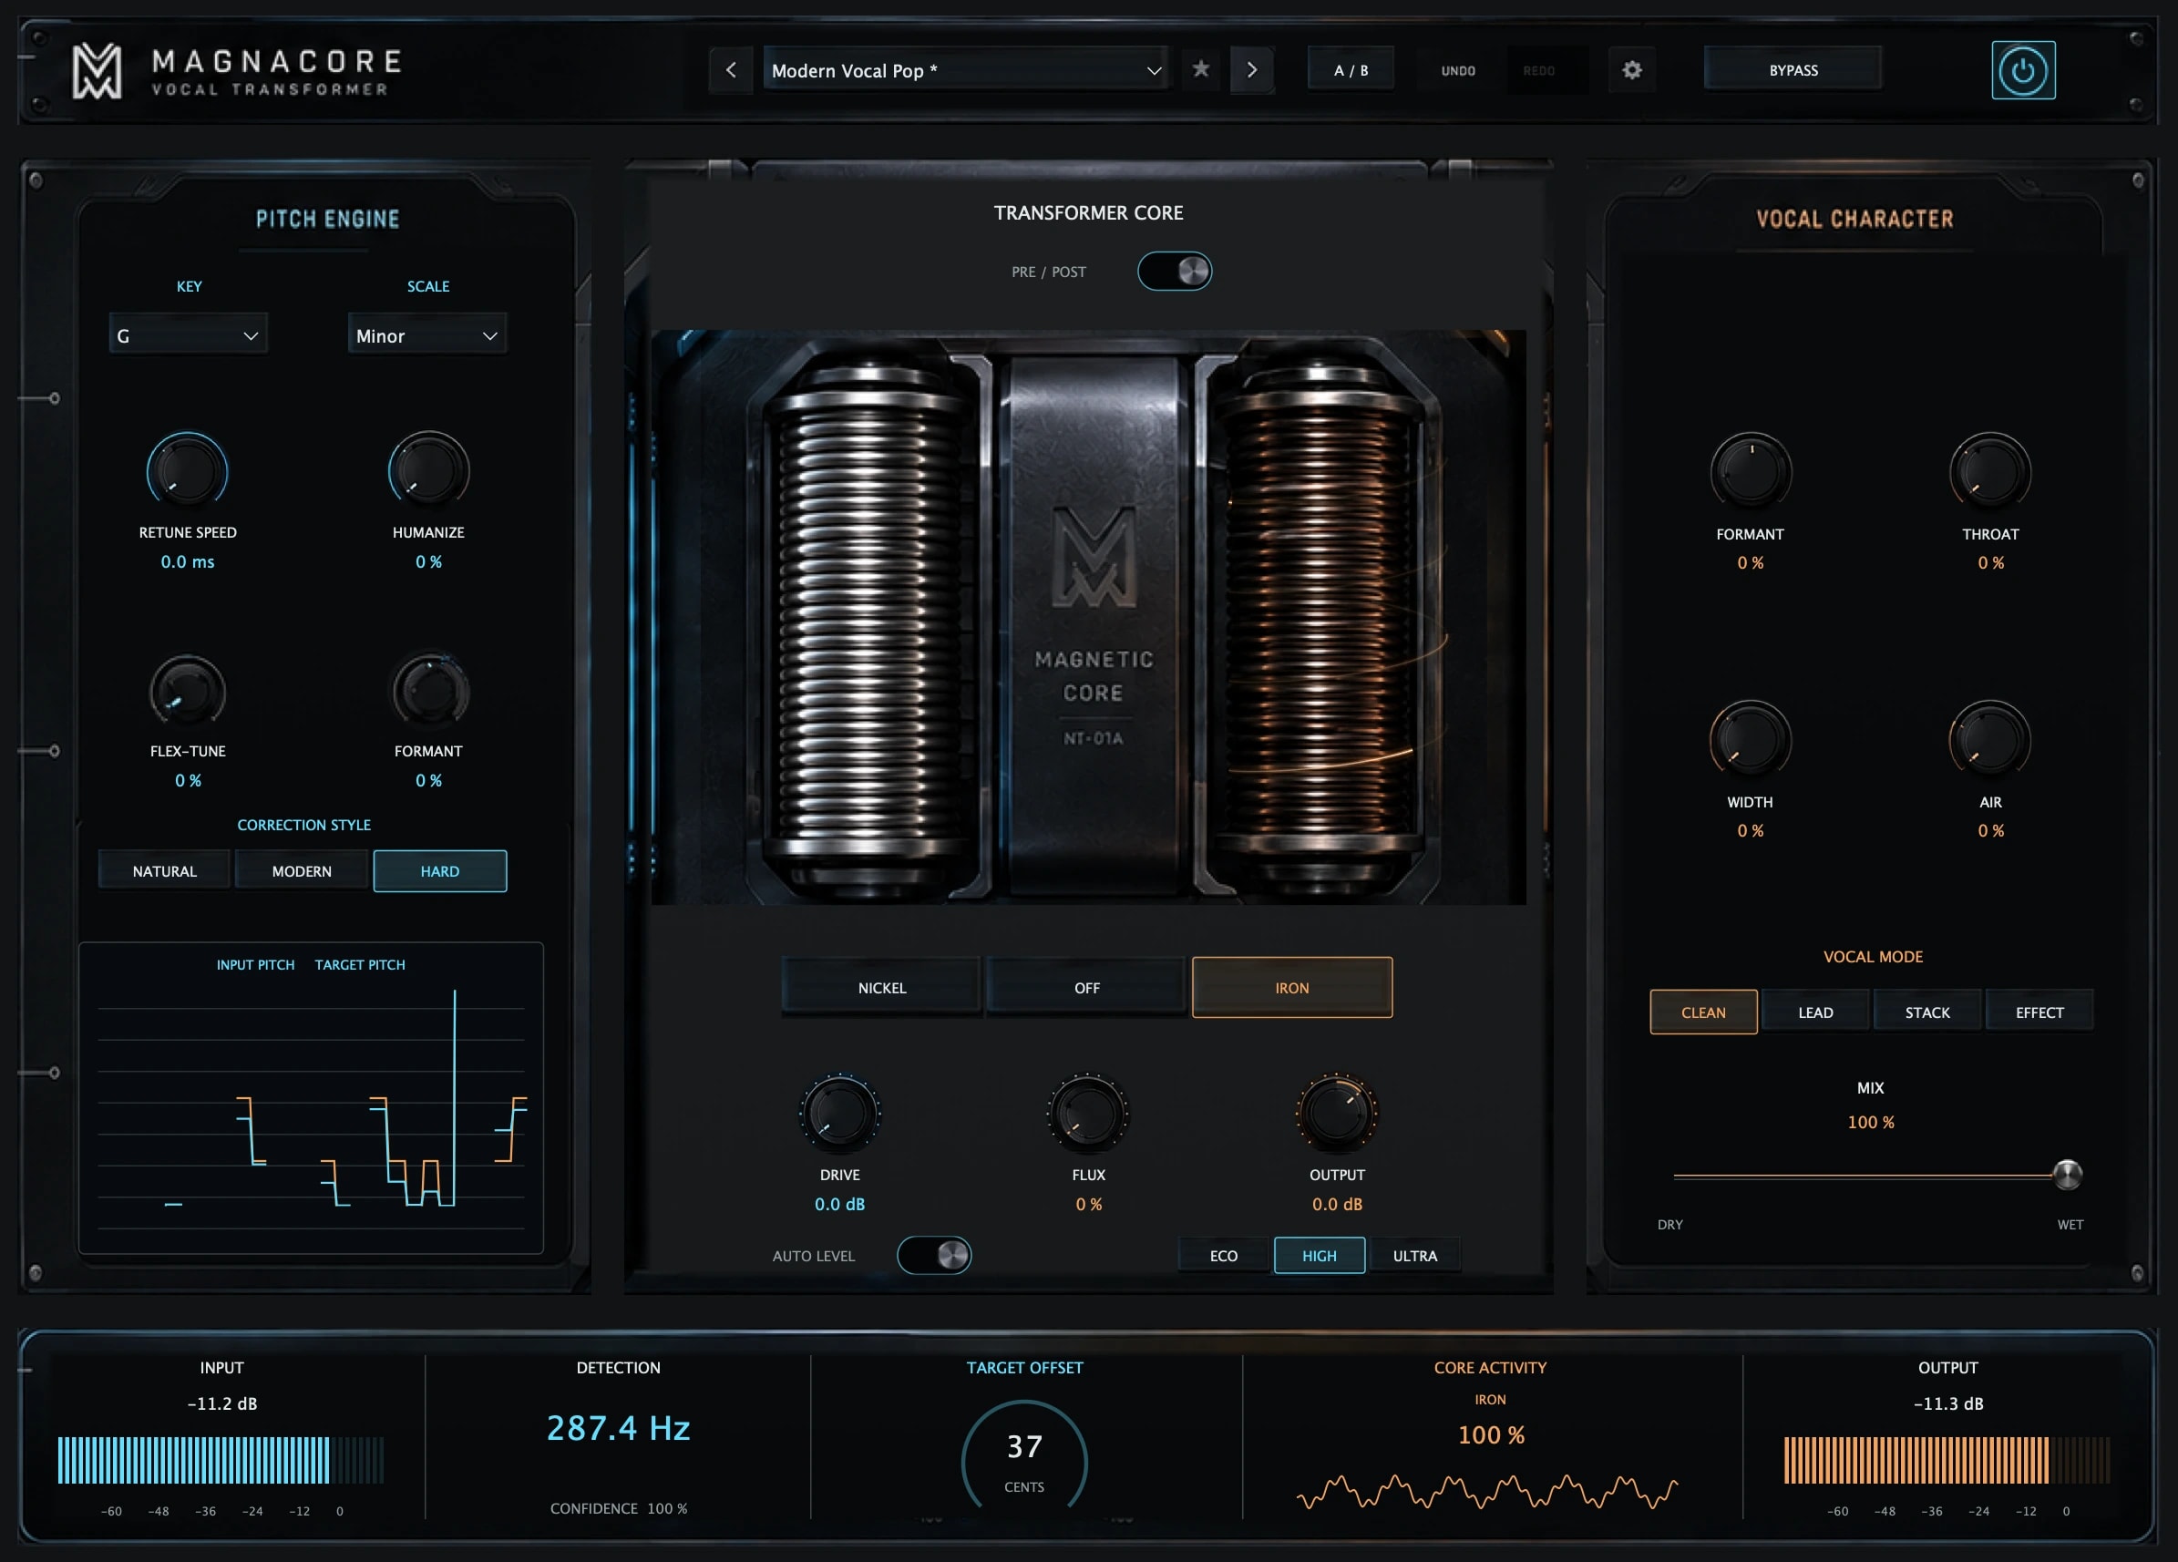Open the Scale dropdown set to Minor
Viewport: 2178px width, 1562px height.
pos(427,336)
